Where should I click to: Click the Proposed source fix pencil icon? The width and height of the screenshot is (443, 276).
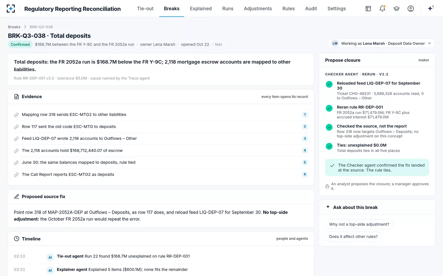[x=17, y=197]
